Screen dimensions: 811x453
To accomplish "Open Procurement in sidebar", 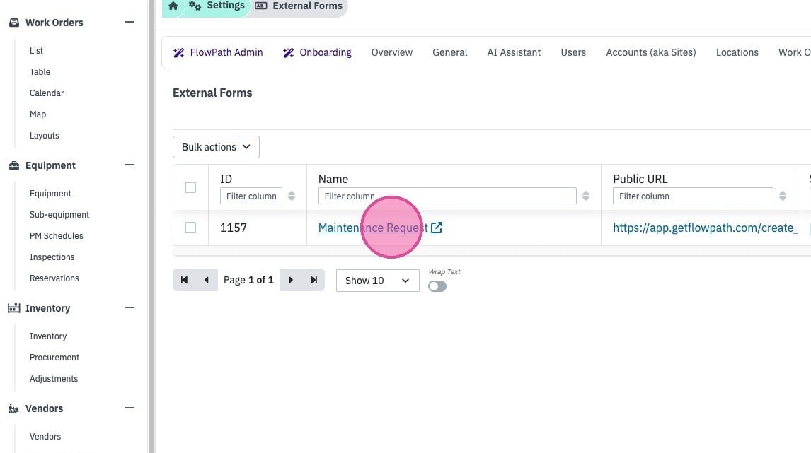I will [x=54, y=358].
